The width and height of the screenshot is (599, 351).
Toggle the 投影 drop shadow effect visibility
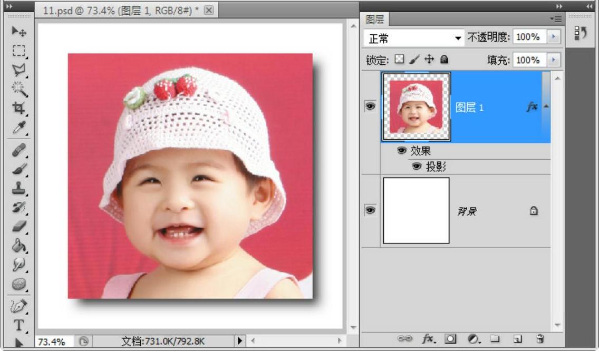click(x=417, y=167)
